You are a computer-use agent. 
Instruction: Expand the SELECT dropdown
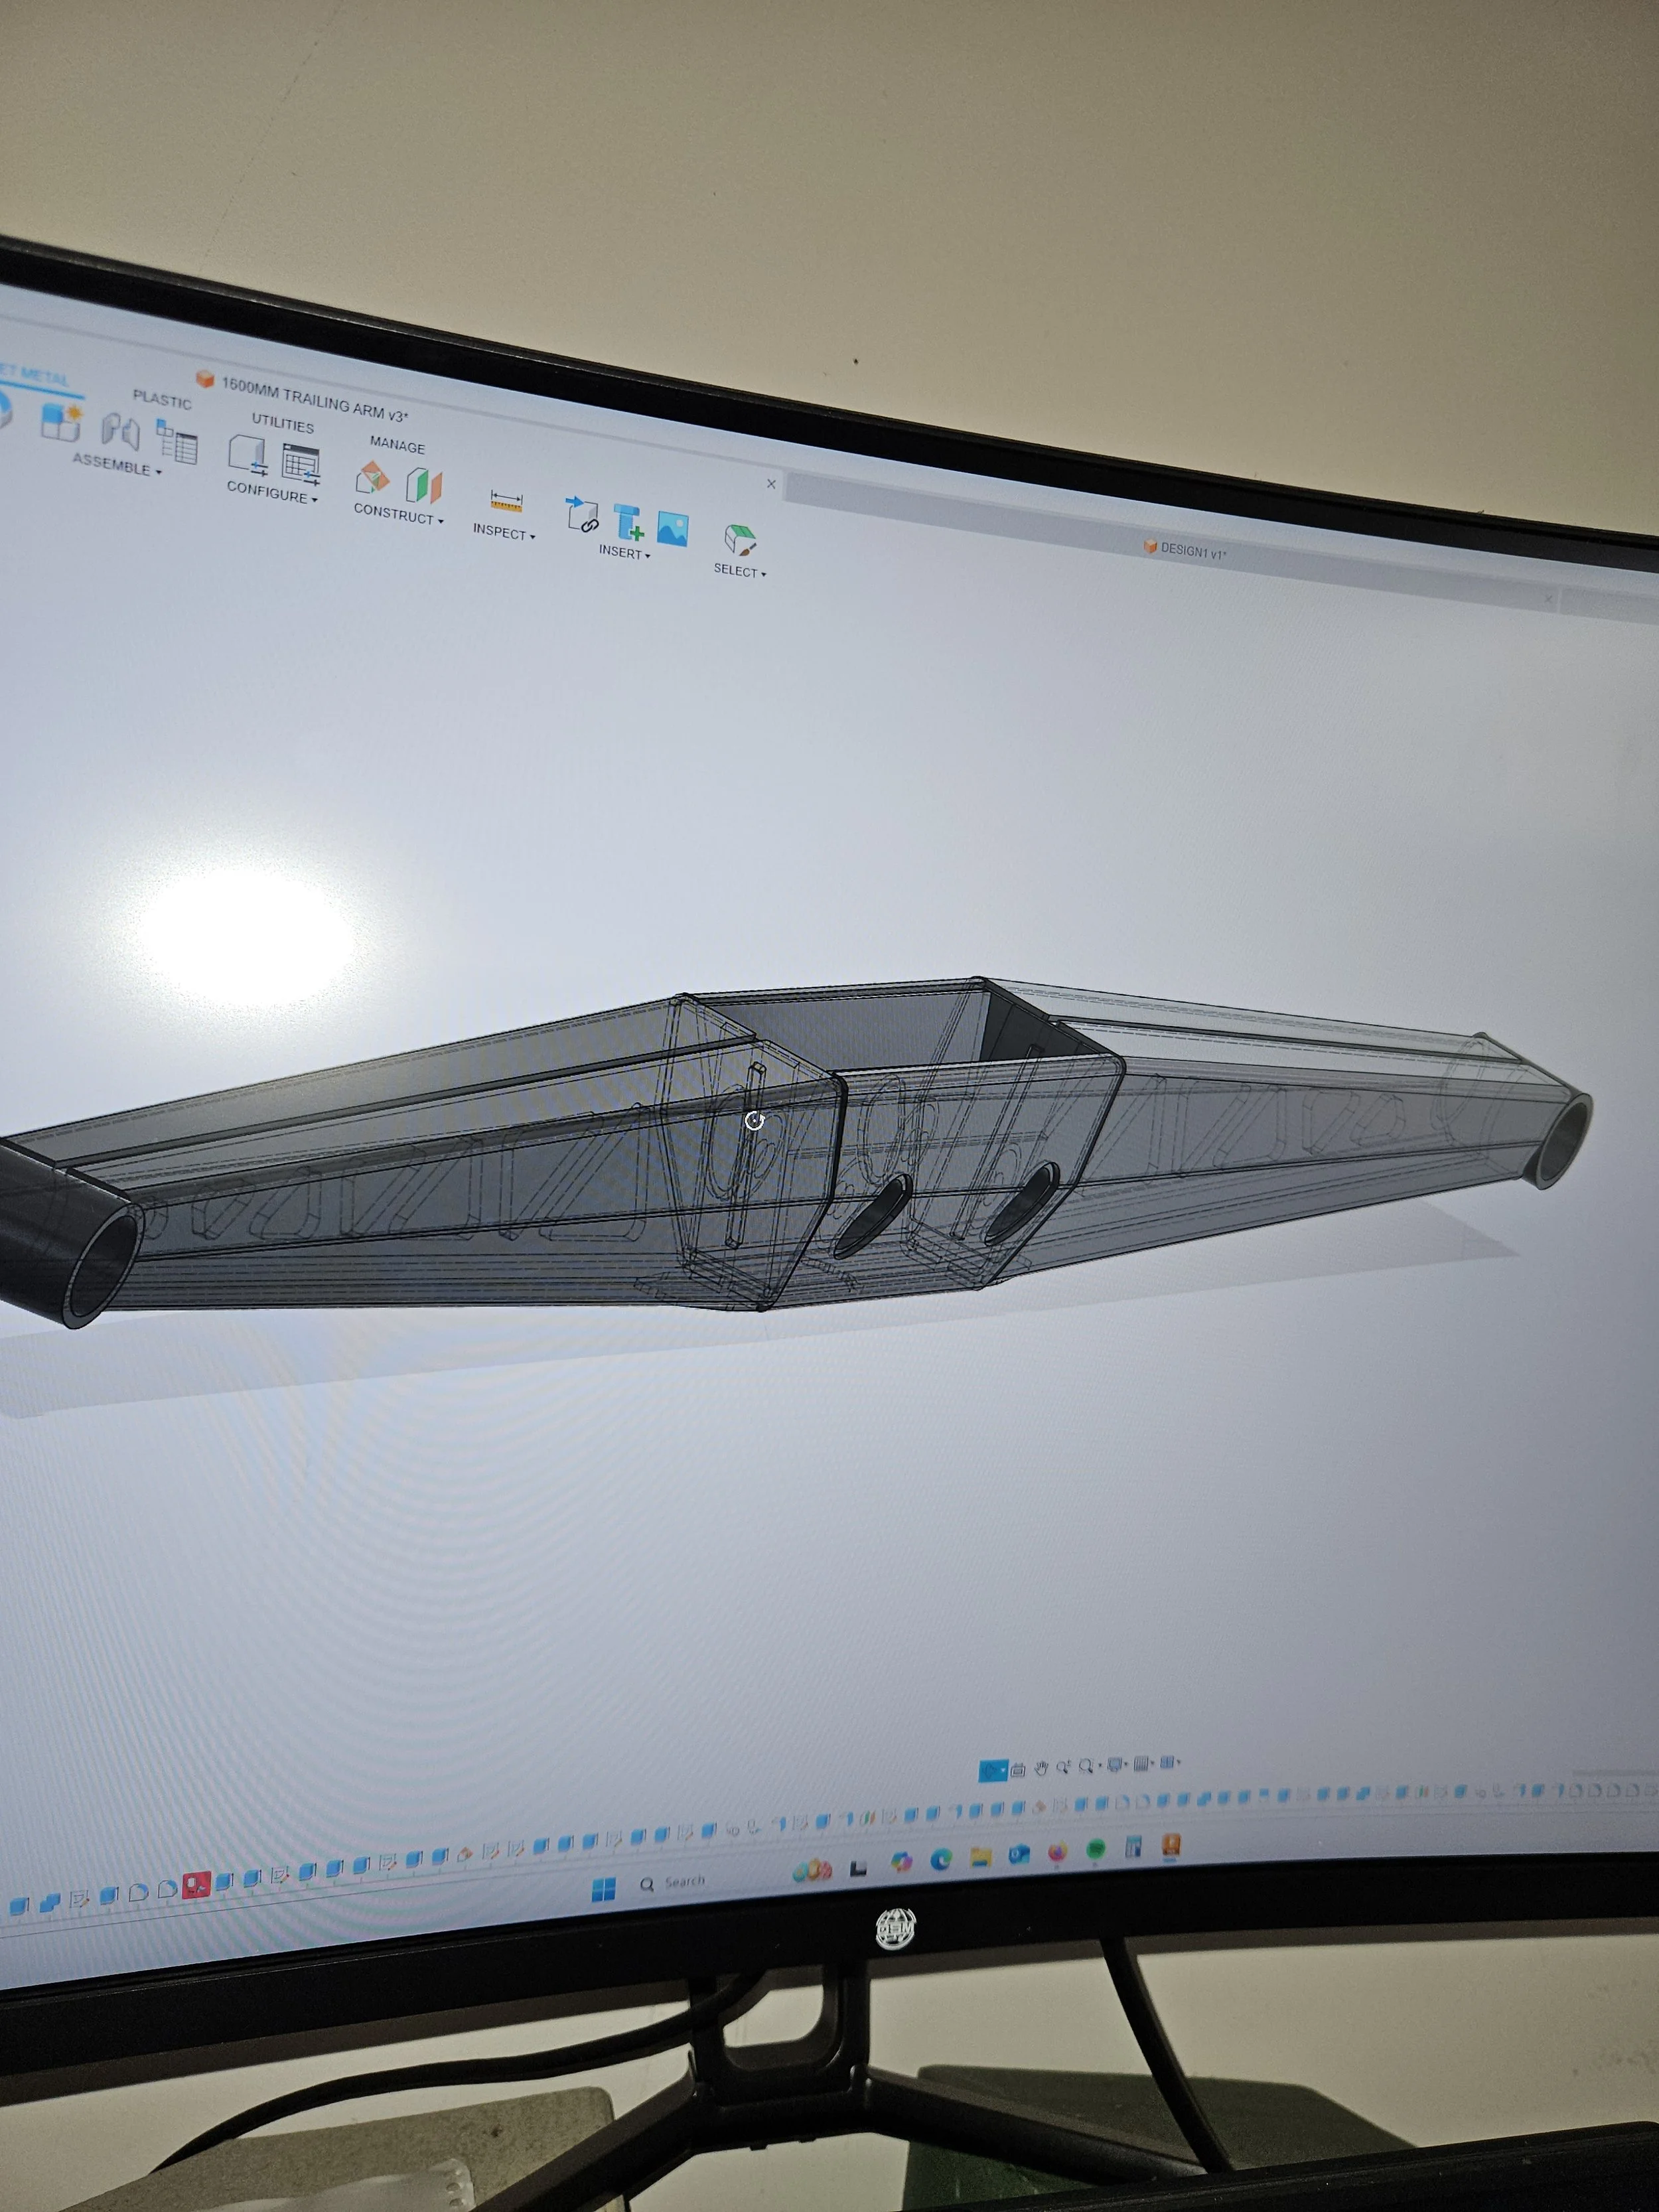tap(740, 571)
